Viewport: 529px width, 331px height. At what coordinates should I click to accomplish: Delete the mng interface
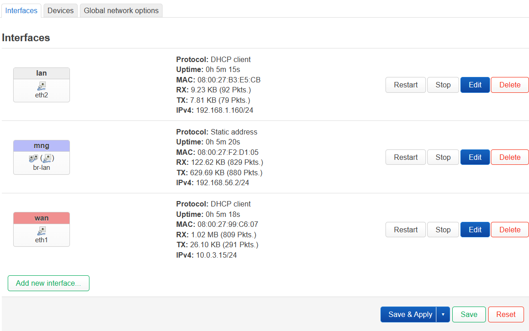coord(509,157)
